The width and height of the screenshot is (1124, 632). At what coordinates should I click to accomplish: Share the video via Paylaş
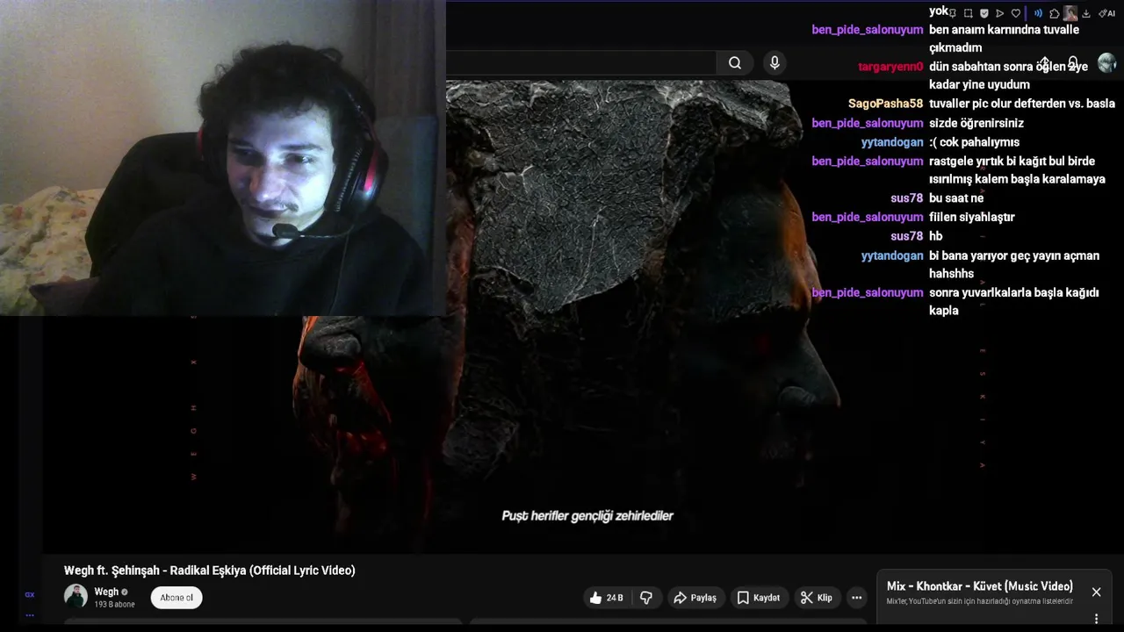[x=695, y=598]
